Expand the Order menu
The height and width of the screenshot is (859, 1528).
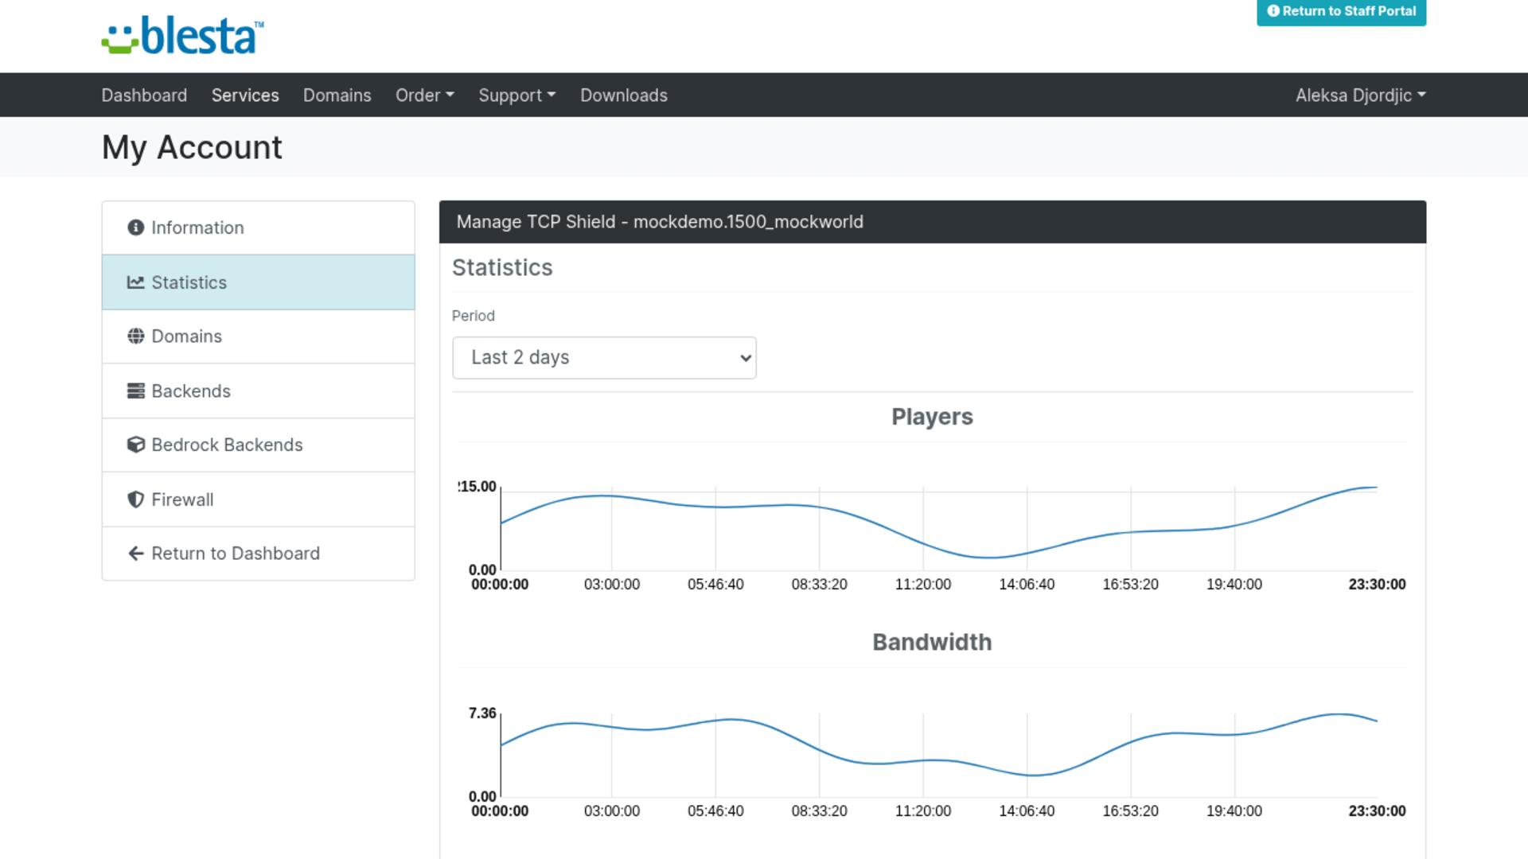point(425,95)
